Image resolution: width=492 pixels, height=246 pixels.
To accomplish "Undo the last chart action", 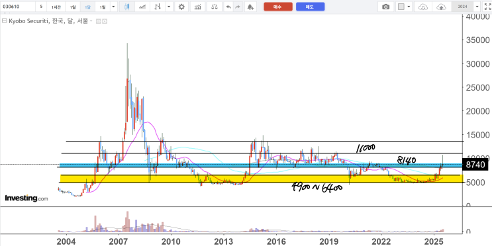I will [228, 7].
